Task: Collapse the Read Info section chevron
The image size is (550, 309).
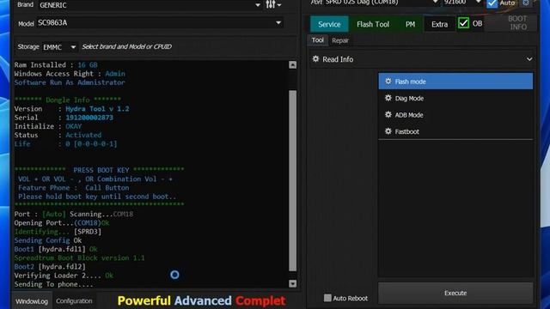Action: click(x=529, y=59)
